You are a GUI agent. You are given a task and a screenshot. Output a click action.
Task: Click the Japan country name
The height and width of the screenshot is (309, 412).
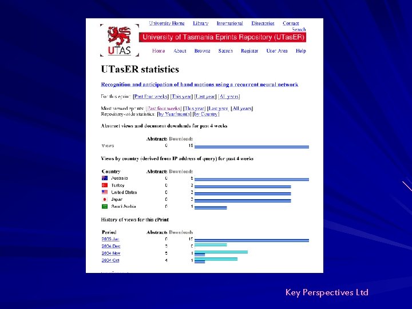coord(117,200)
